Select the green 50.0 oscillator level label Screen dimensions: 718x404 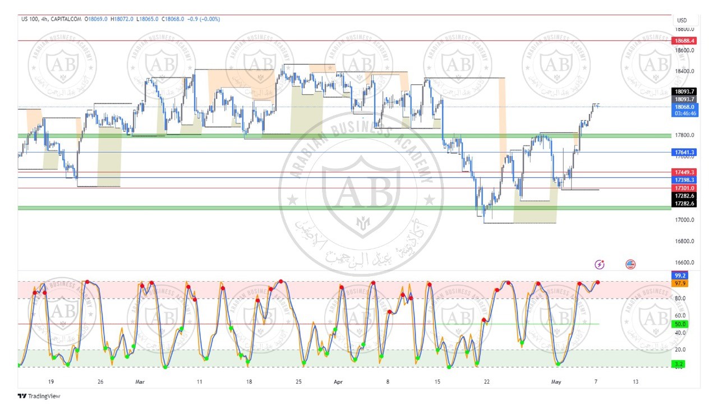(680, 324)
